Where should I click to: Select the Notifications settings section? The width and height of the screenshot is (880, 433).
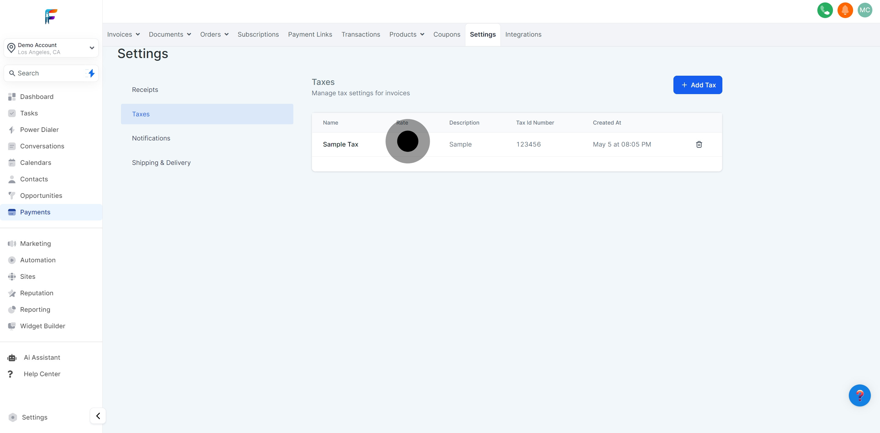tap(151, 138)
